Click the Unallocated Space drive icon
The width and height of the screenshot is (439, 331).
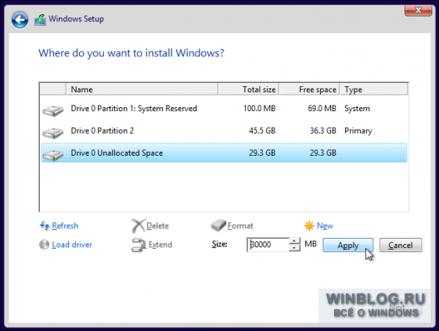pyautogui.click(x=53, y=155)
